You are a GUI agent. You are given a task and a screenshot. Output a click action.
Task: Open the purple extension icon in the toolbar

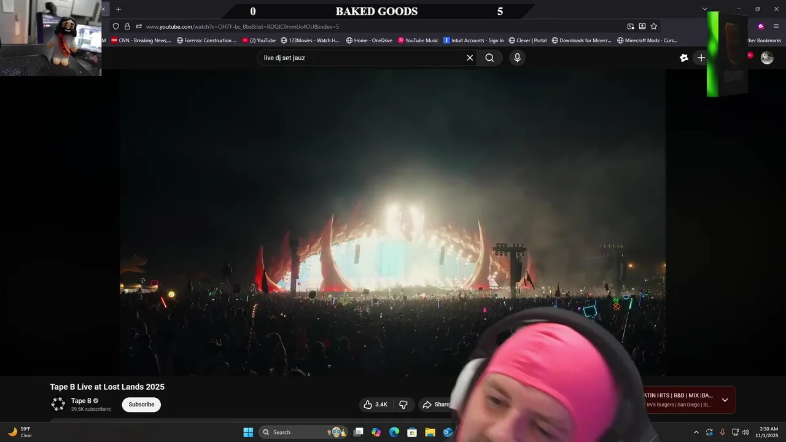tap(761, 26)
